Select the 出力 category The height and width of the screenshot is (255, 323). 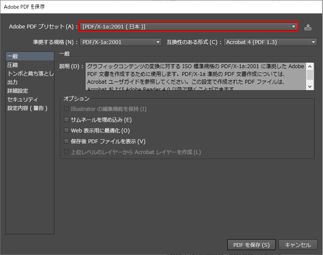coord(30,82)
